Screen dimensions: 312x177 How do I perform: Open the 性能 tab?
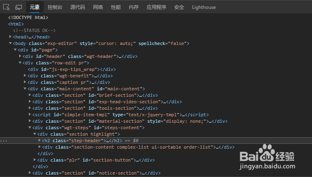coord(116,7)
